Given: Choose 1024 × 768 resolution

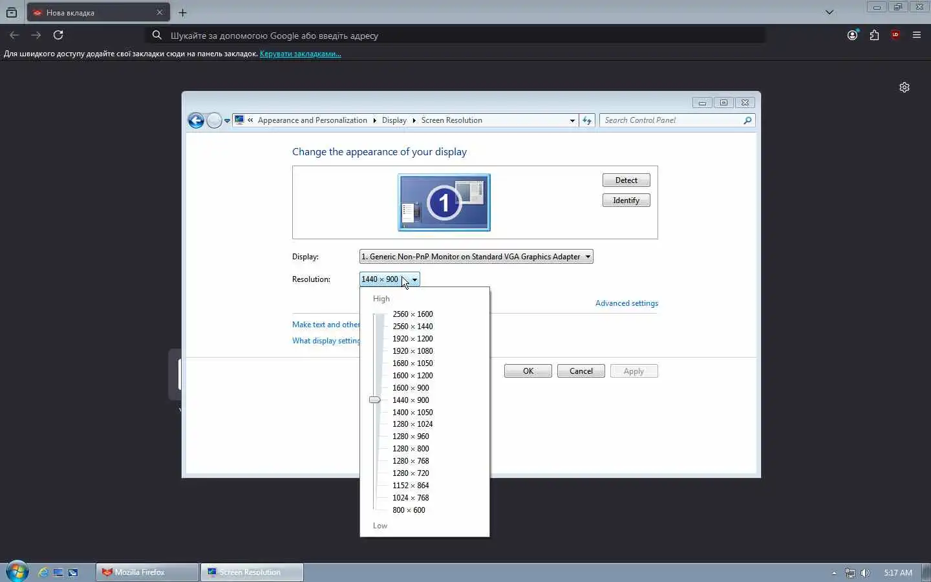Looking at the screenshot, I should coord(411,498).
